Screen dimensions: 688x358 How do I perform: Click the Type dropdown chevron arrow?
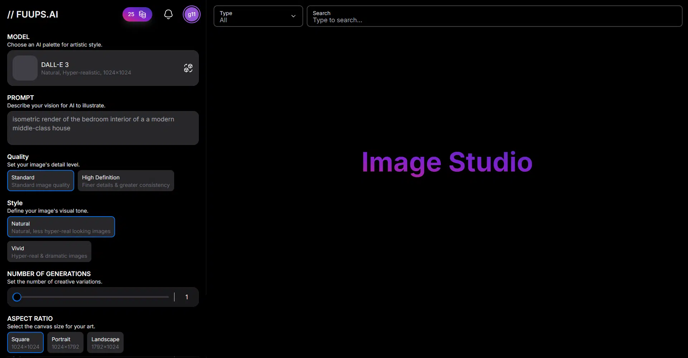[x=293, y=16]
